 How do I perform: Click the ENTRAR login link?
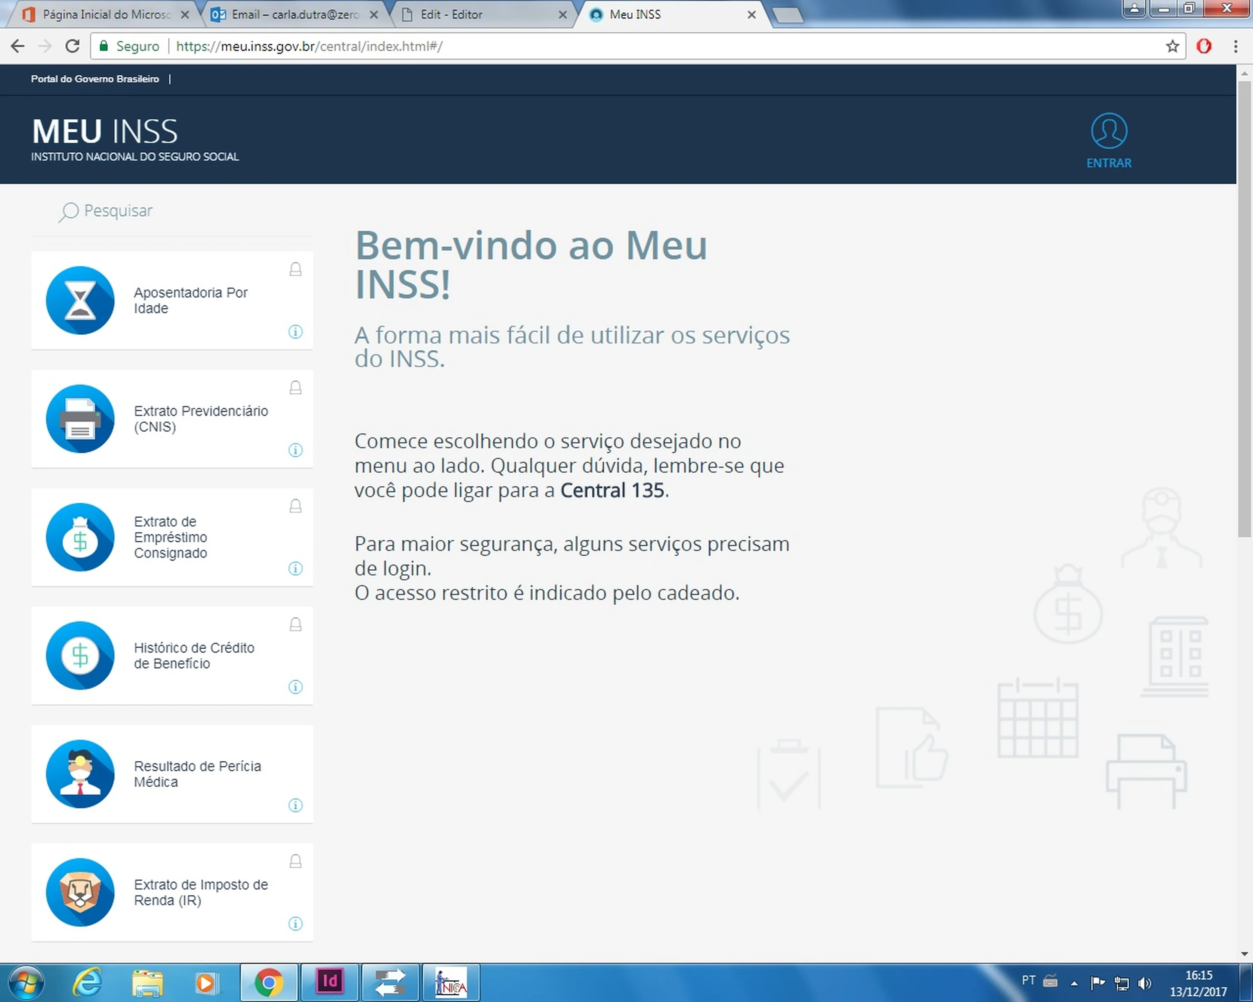(1109, 163)
